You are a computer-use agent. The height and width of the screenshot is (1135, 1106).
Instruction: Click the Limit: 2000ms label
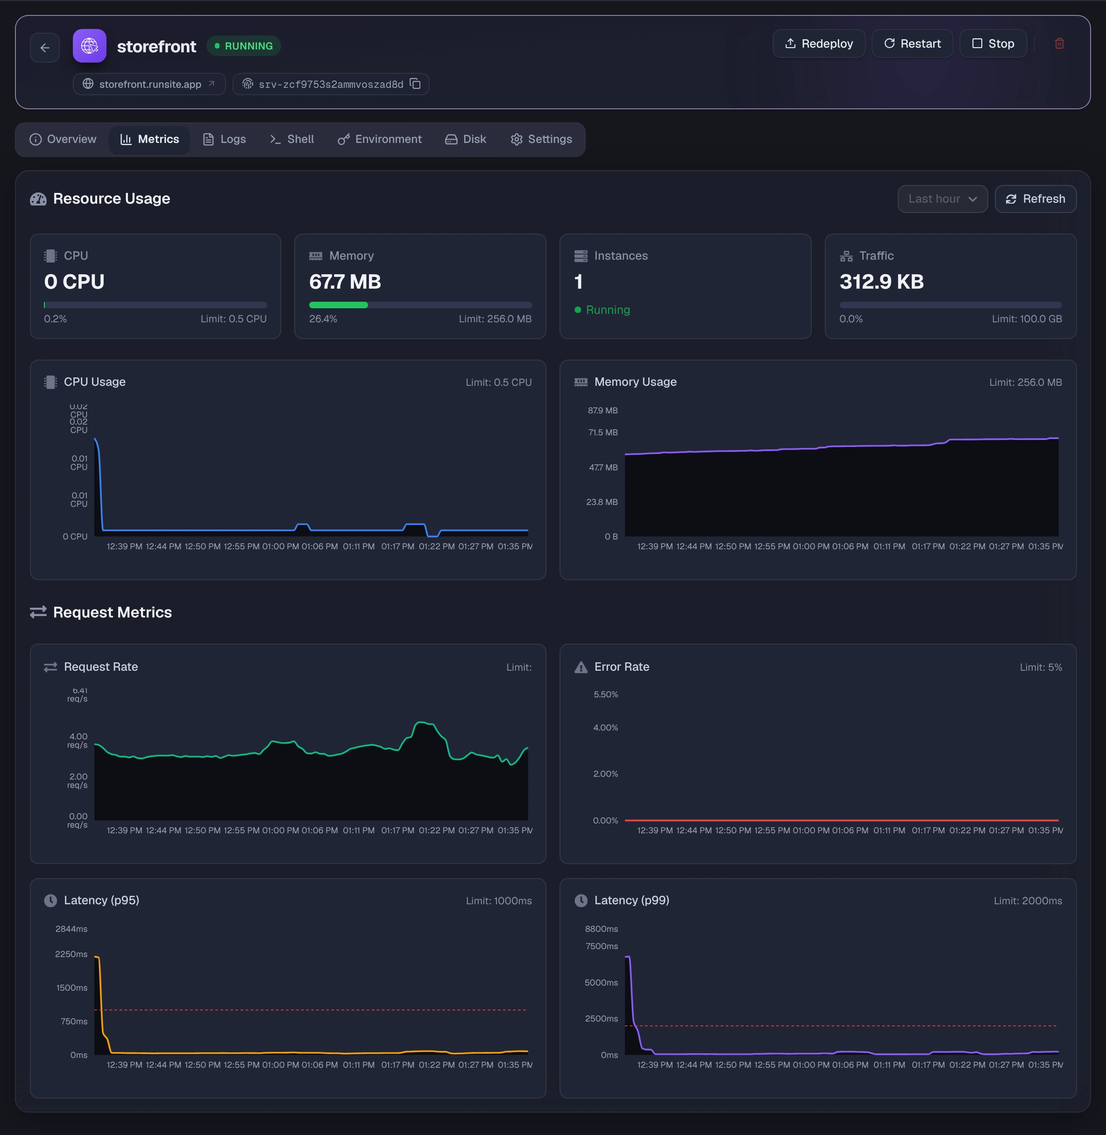click(x=1028, y=901)
